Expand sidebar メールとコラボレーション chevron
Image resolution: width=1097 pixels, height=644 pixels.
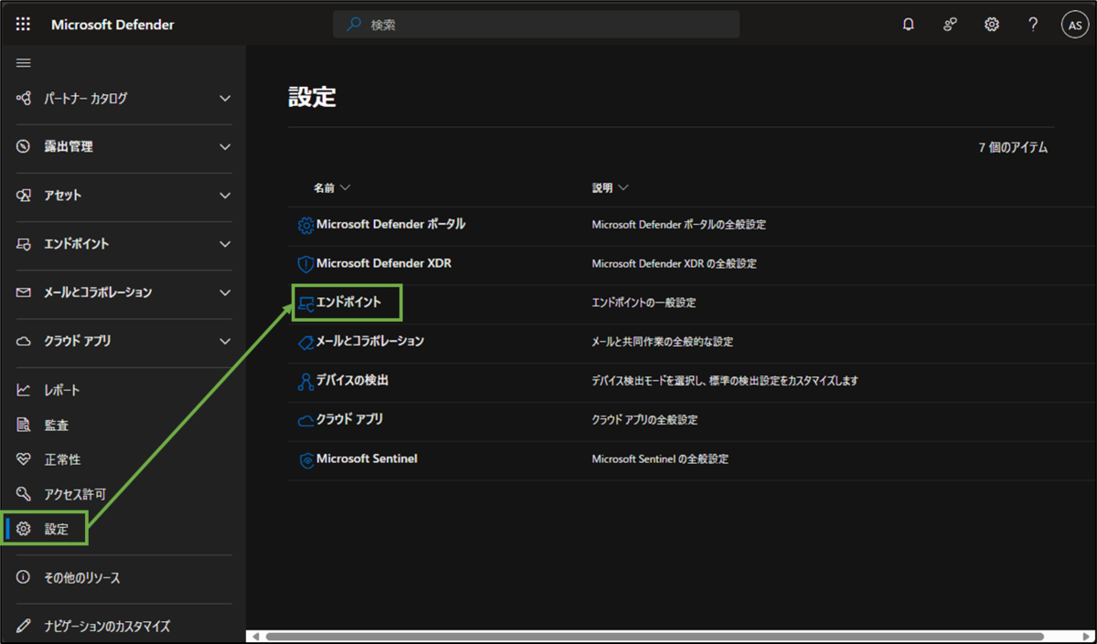[x=226, y=292]
